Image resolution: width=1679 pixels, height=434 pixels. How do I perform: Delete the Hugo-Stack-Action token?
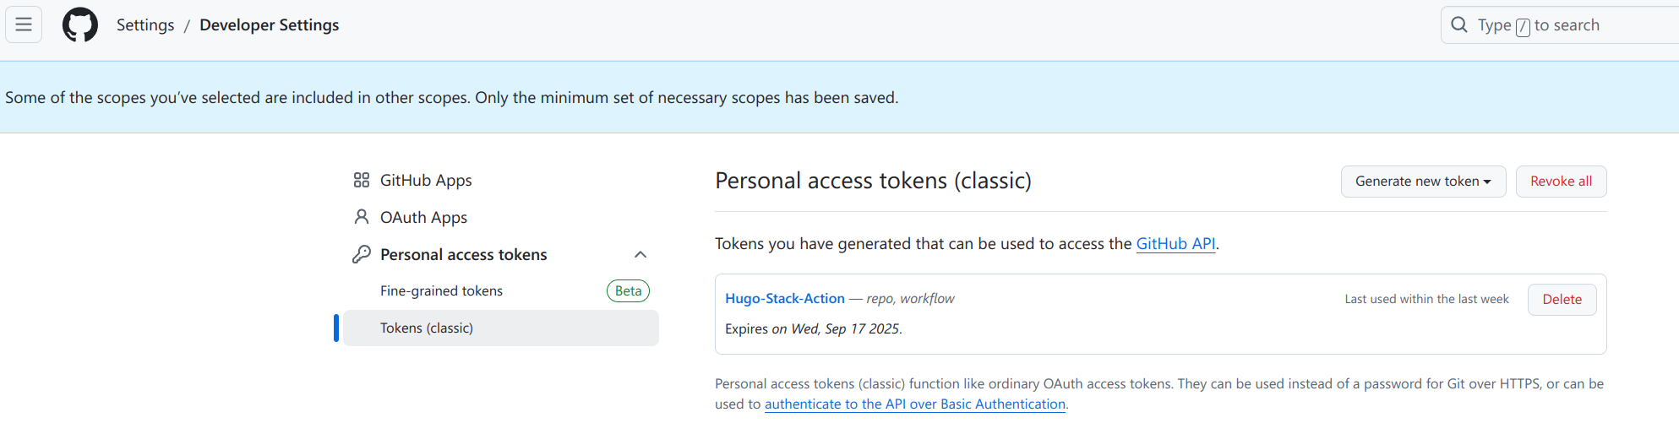pyautogui.click(x=1562, y=300)
